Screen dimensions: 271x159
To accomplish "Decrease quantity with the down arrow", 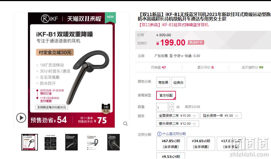I will [x=171, y=109].
